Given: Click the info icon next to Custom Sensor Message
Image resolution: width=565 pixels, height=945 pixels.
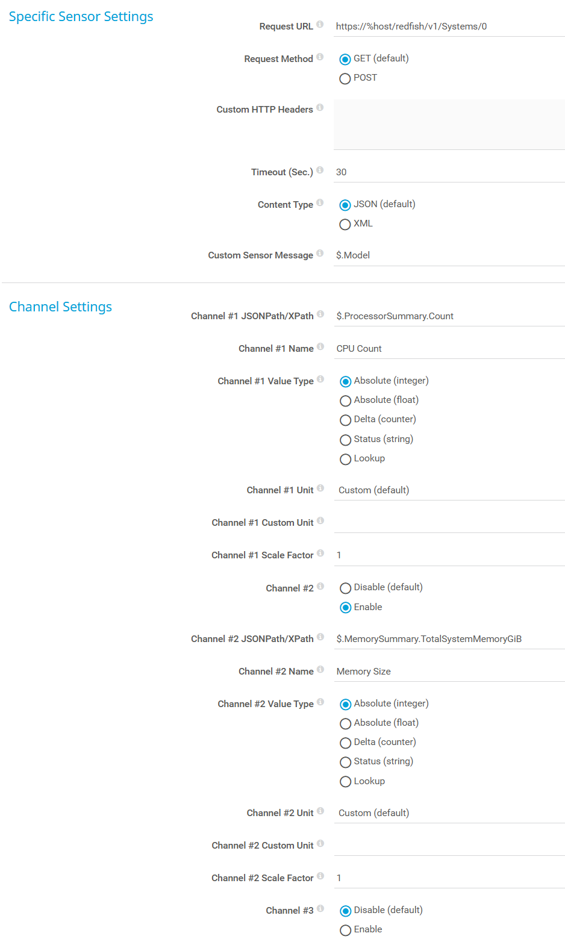Looking at the screenshot, I should [320, 254].
